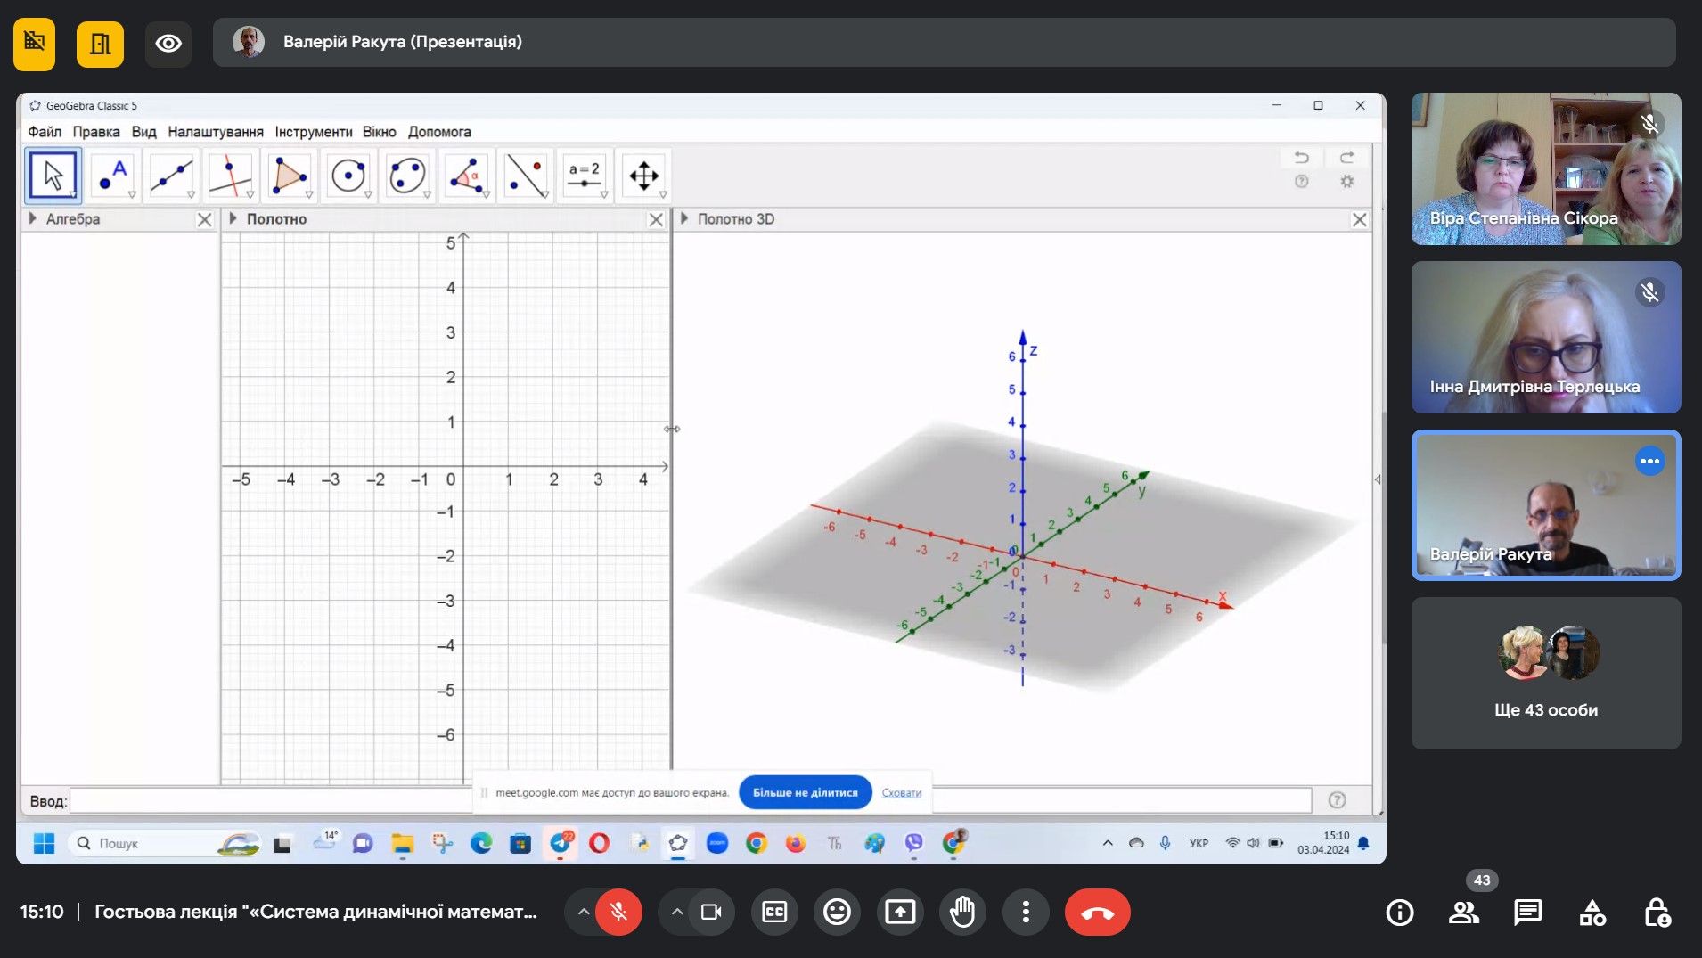Select the Reflect about line tool
This screenshot has height=958, width=1702.
click(525, 176)
